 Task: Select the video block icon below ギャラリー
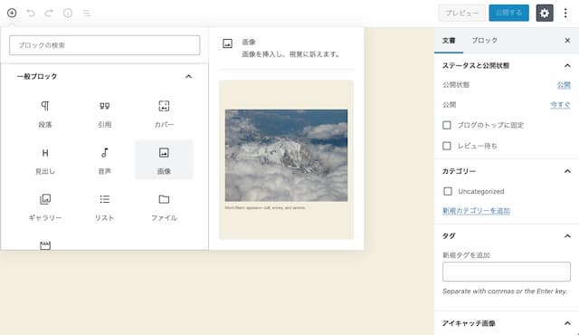click(45, 245)
